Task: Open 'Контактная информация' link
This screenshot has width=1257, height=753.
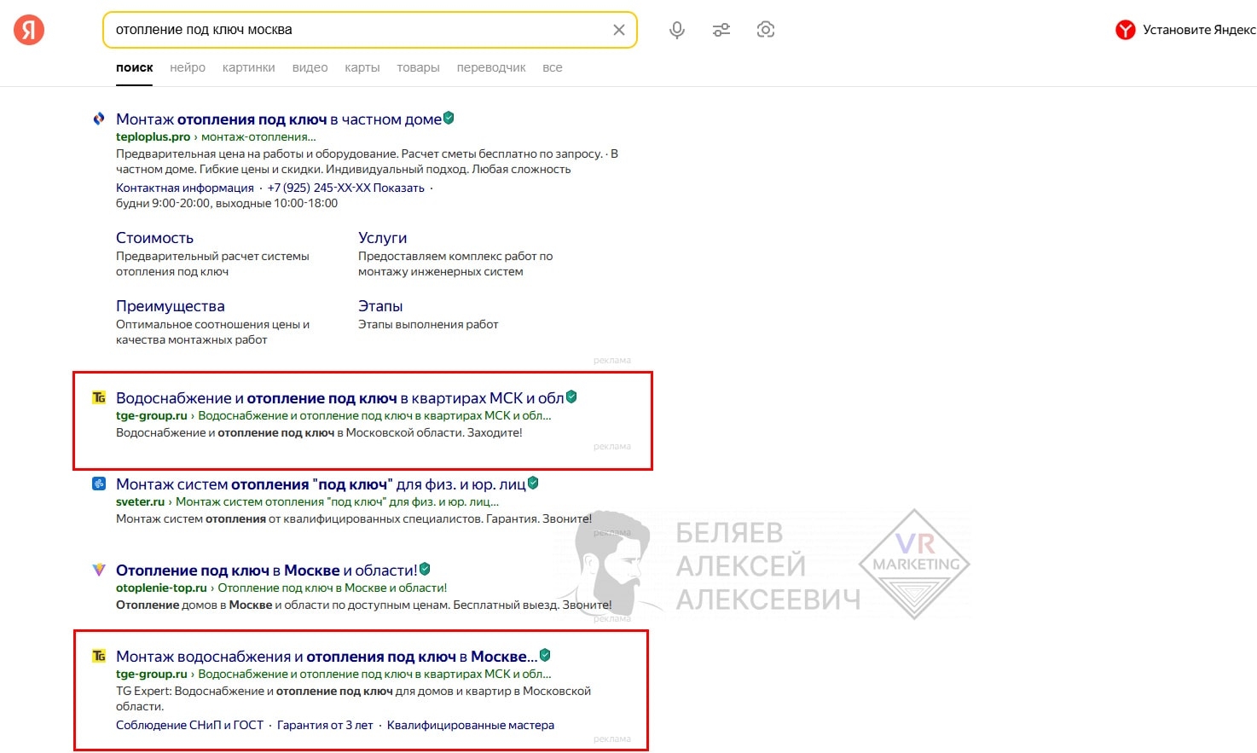Action: coord(185,188)
